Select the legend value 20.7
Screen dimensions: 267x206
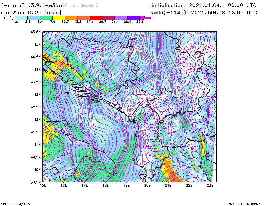pos(102,22)
